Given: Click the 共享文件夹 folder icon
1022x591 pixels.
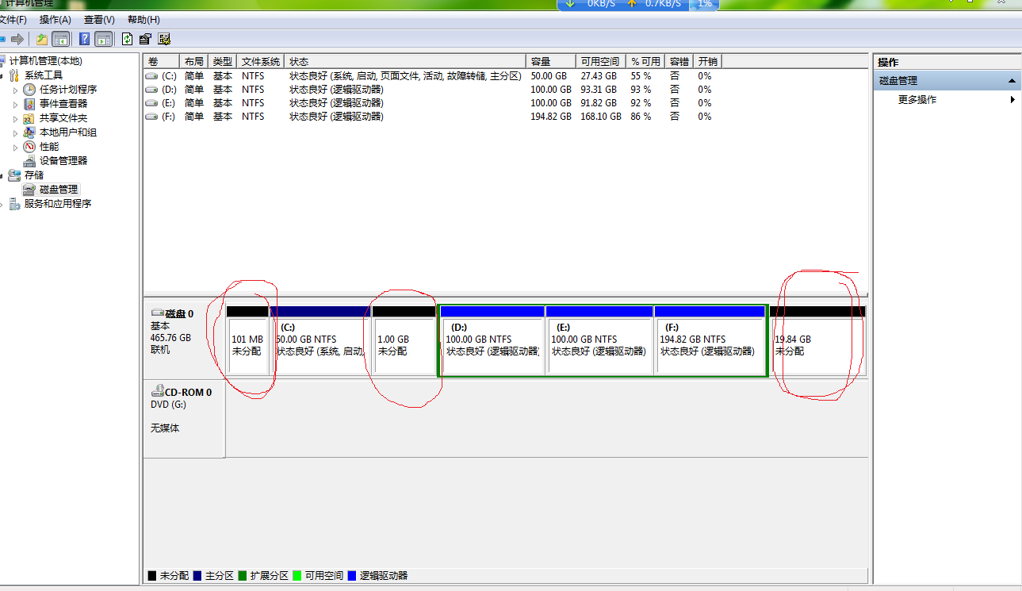Looking at the screenshot, I should tap(29, 118).
